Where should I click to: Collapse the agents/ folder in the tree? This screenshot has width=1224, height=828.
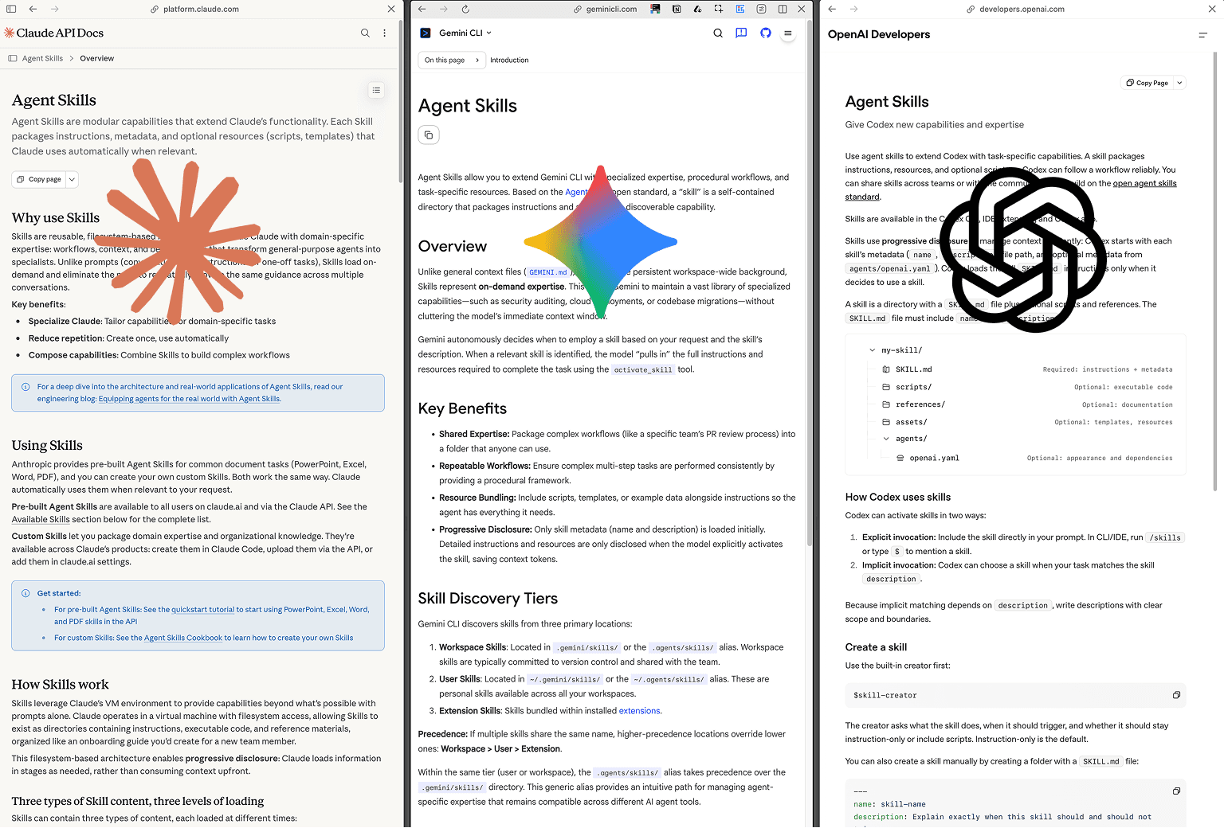click(886, 439)
